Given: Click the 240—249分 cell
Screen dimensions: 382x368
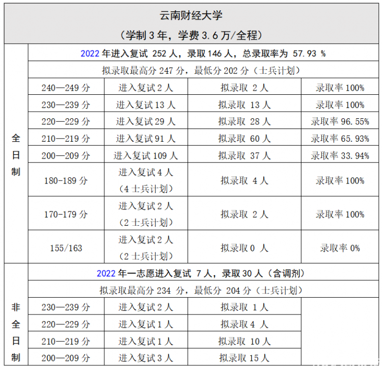Looking at the screenshot, I should click(x=66, y=87).
